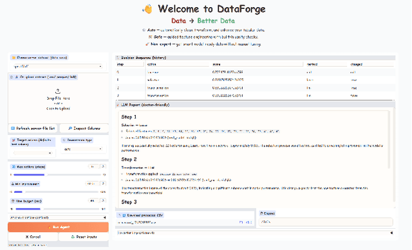Open the Target column dropdown
412x250 pixels.
pyautogui.click(x=33, y=153)
